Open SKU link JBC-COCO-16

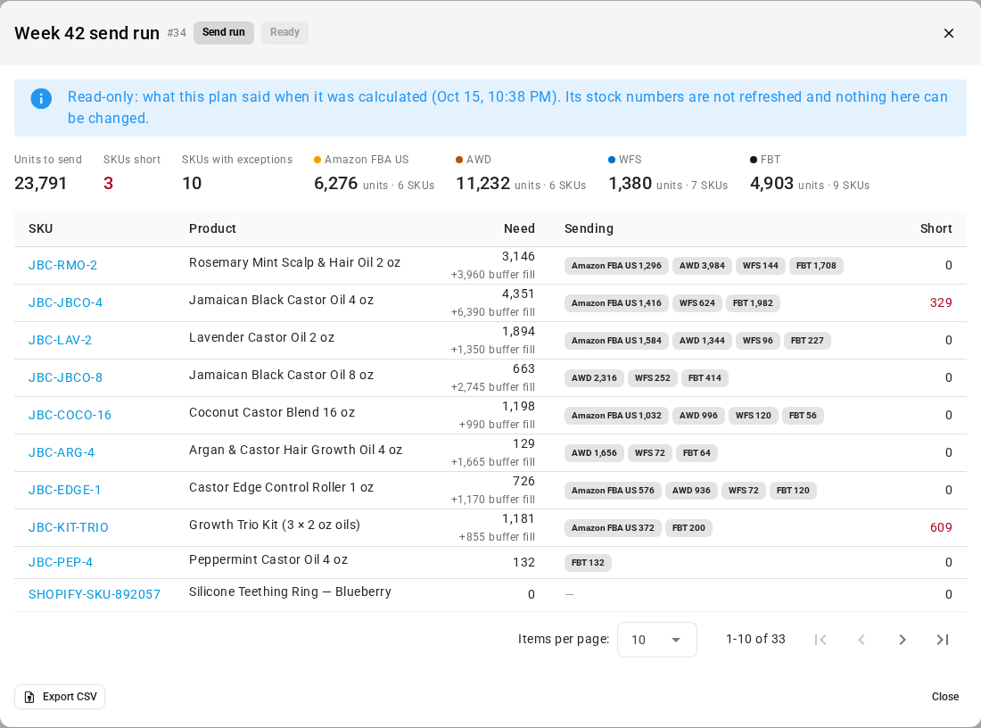70,416
